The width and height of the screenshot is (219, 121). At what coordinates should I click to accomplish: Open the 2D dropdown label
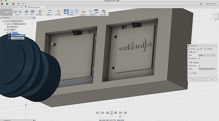click(26, 15)
